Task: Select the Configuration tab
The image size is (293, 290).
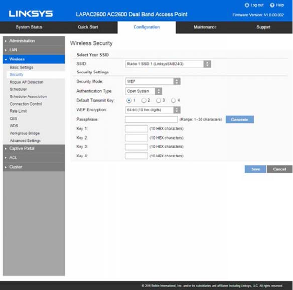Action: pos(147,27)
